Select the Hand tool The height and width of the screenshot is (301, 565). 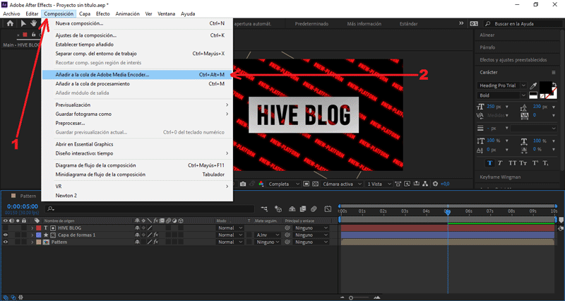pyautogui.click(x=33, y=23)
